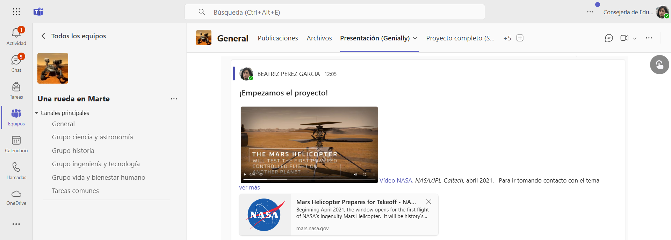Screen dimensions: 671x240
Task: Add a new tab with plus icon
Action: [x=520, y=38]
